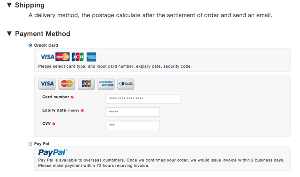
Task: Focus the Expiry date mm/yy field
Action: click(x=133, y=112)
